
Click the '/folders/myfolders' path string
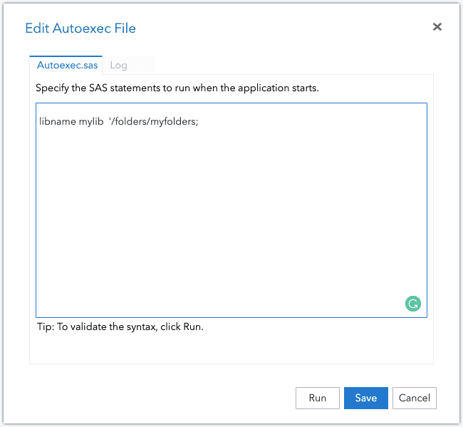(152, 122)
